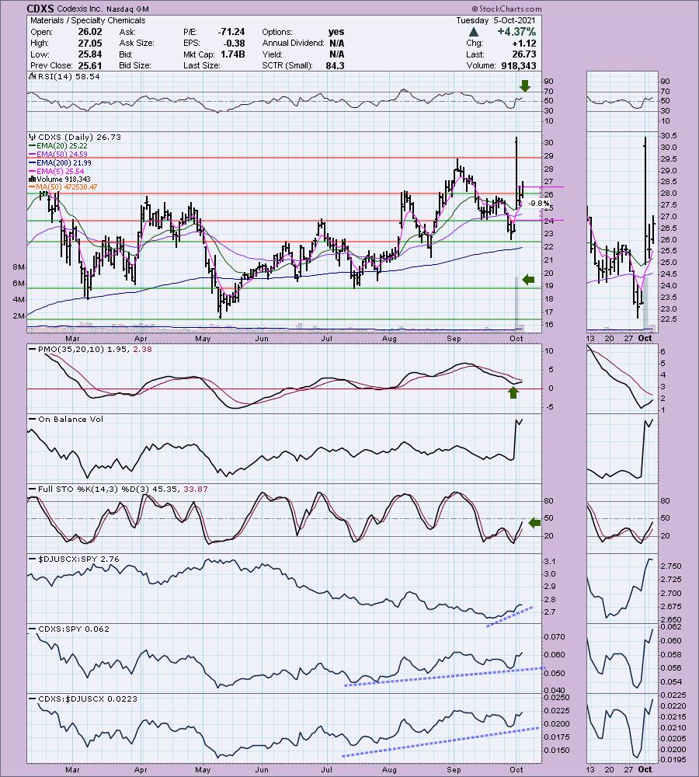This screenshot has height=777, width=699.
Task: Click the 'PMO(35,20,10) 1.95, 2.38' label
Action: (x=95, y=350)
